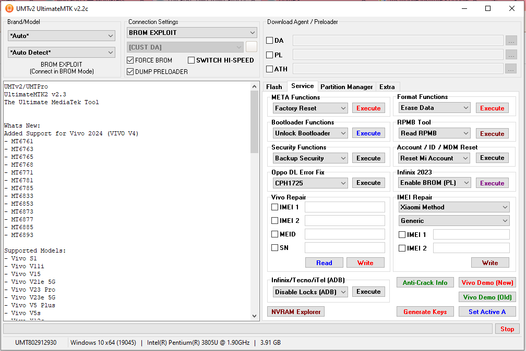The image size is (526, 351).
Task: Click Set Active A button
Action: (x=487, y=312)
